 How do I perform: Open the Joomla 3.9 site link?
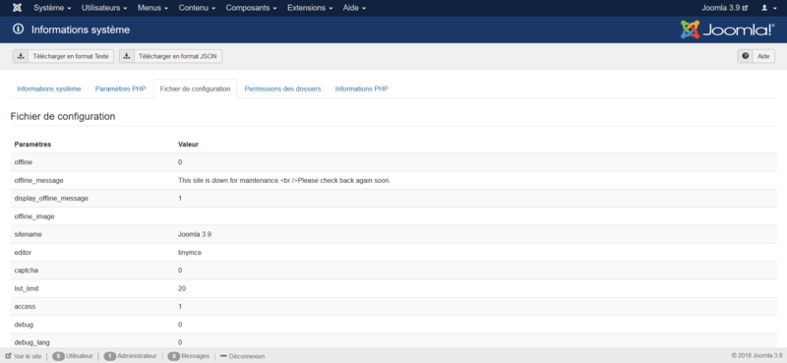coord(725,8)
